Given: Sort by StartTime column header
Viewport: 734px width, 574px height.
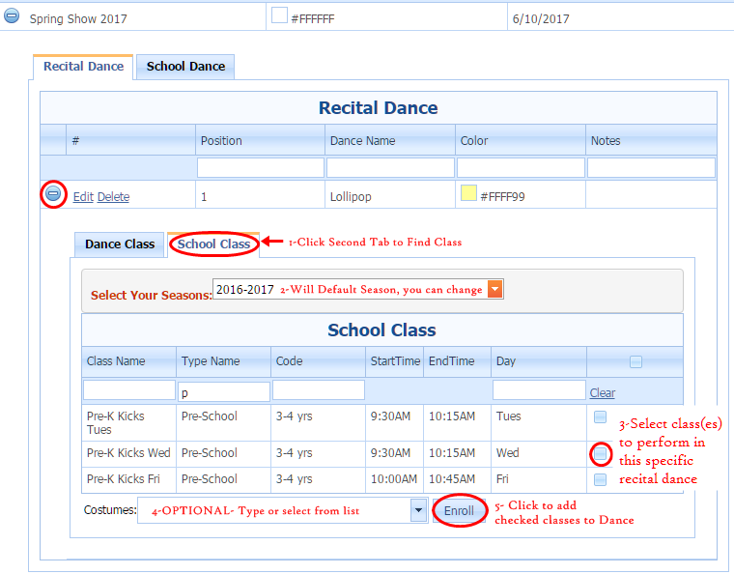Looking at the screenshot, I should coord(395,361).
